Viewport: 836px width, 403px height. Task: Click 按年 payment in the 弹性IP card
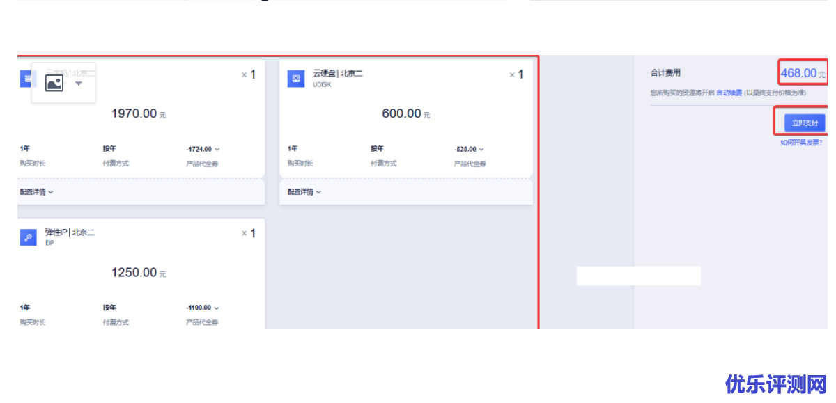[x=109, y=308]
